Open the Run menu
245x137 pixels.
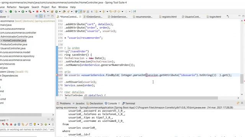[54, 7]
